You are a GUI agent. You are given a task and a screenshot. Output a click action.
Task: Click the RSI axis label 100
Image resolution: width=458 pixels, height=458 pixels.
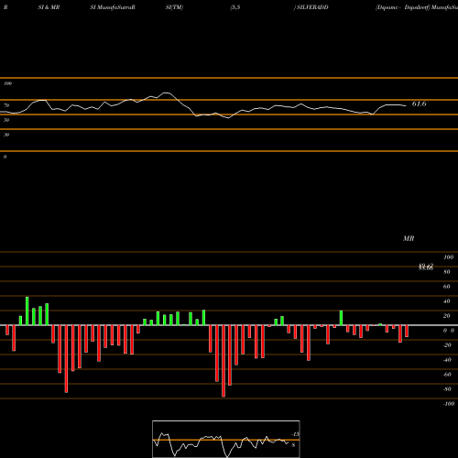(x=8, y=83)
